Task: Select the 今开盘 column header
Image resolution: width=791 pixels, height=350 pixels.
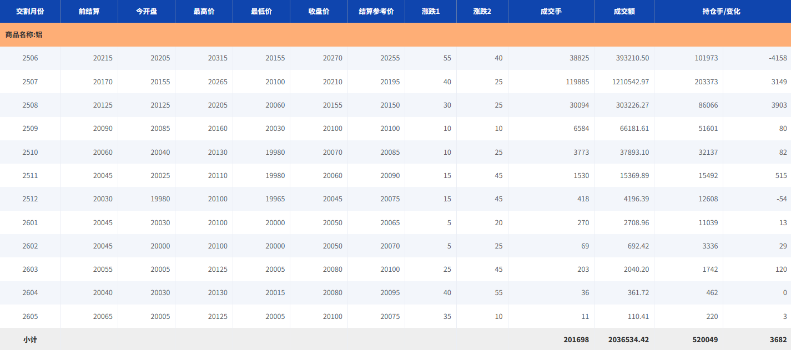Action: point(147,11)
